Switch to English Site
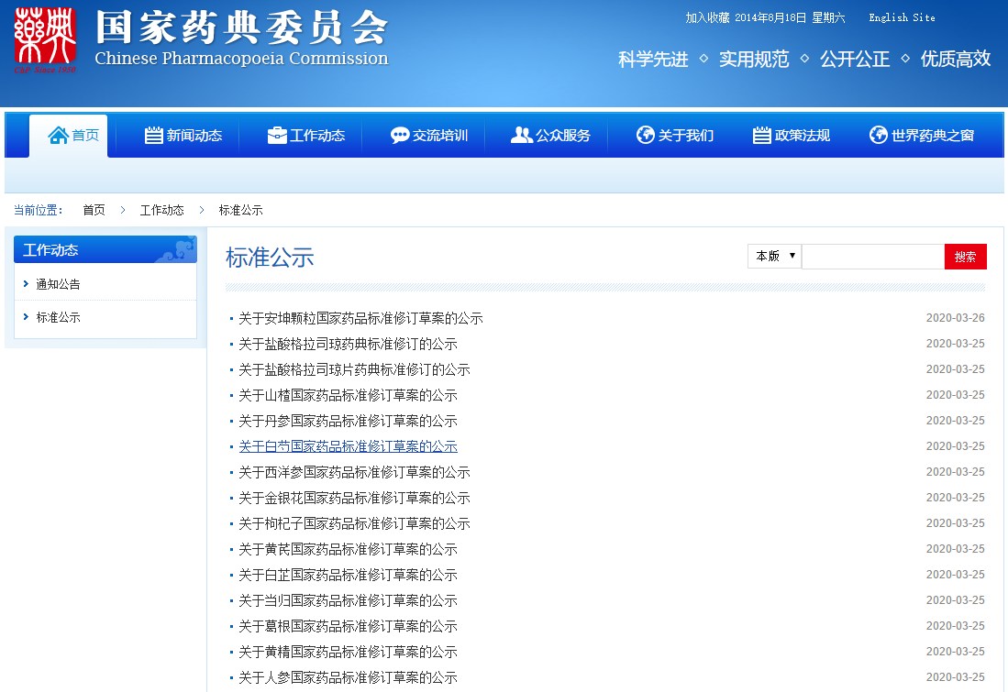The width and height of the screenshot is (1008, 692). [902, 17]
